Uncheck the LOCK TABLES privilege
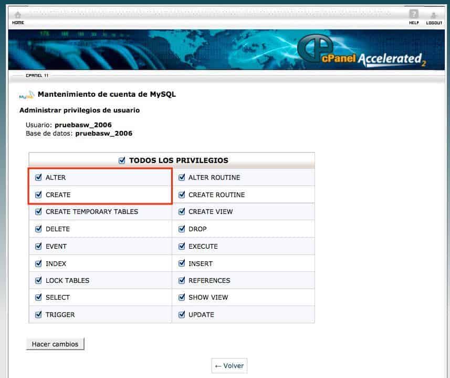 (x=38, y=280)
